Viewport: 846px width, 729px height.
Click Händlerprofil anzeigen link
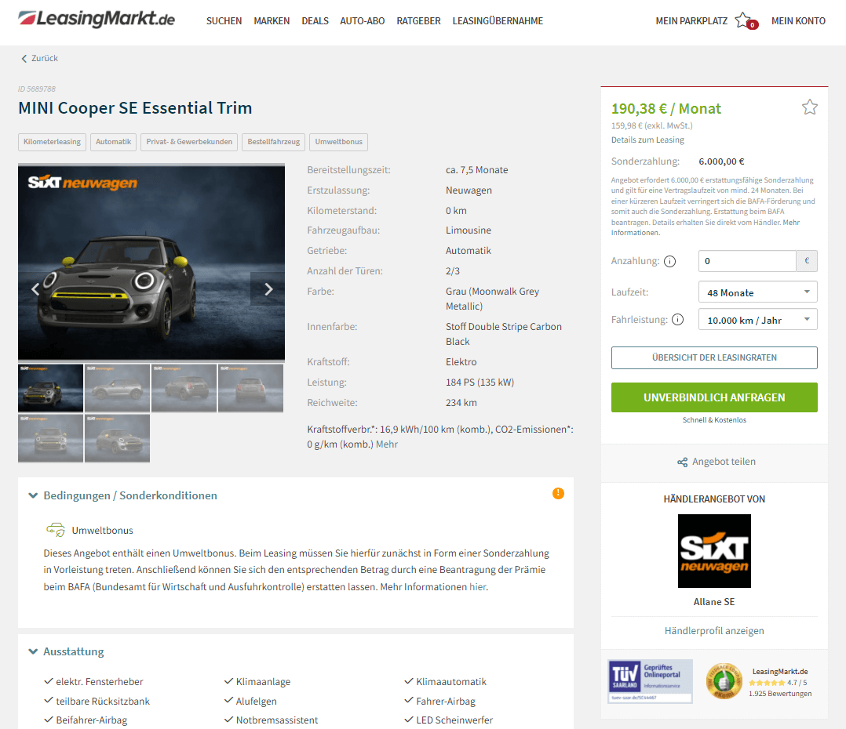pyautogui.click(x=714, y=630)
